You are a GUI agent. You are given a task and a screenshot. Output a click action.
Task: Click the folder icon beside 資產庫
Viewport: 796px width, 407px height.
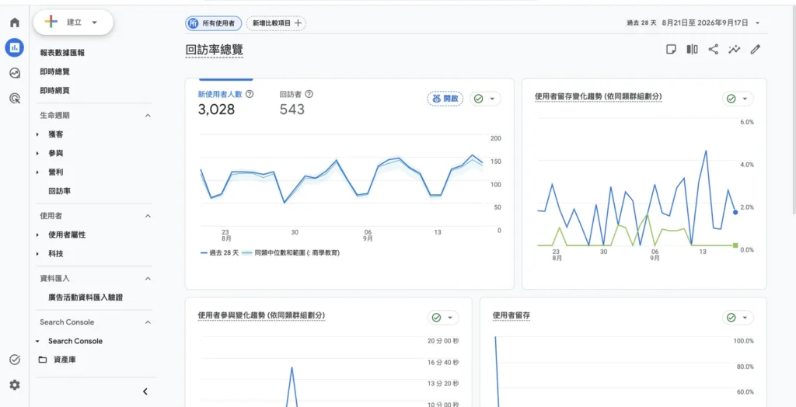pyautogui.click(x=43, y=360)
